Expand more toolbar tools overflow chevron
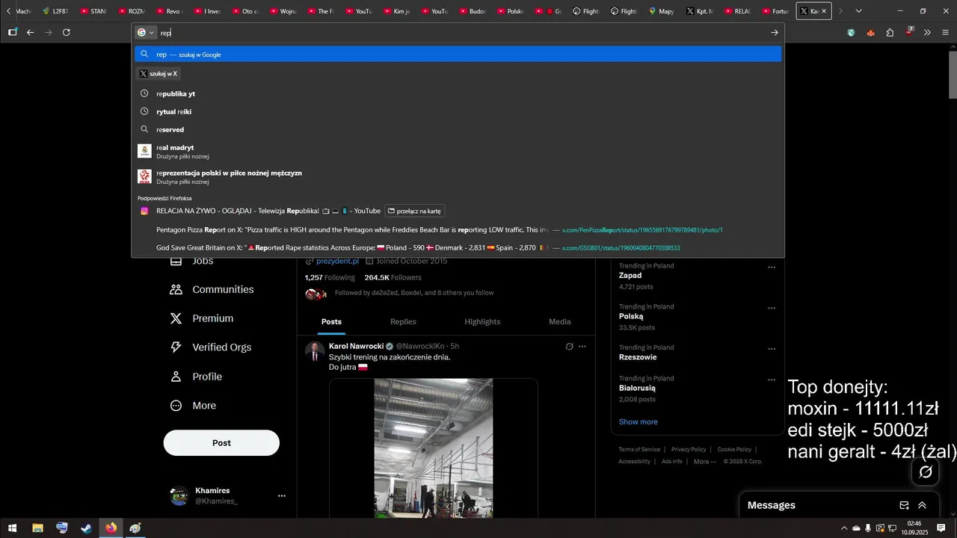Image resolution: width=957 pixels, height=538 pixels. tap(927, 33)
